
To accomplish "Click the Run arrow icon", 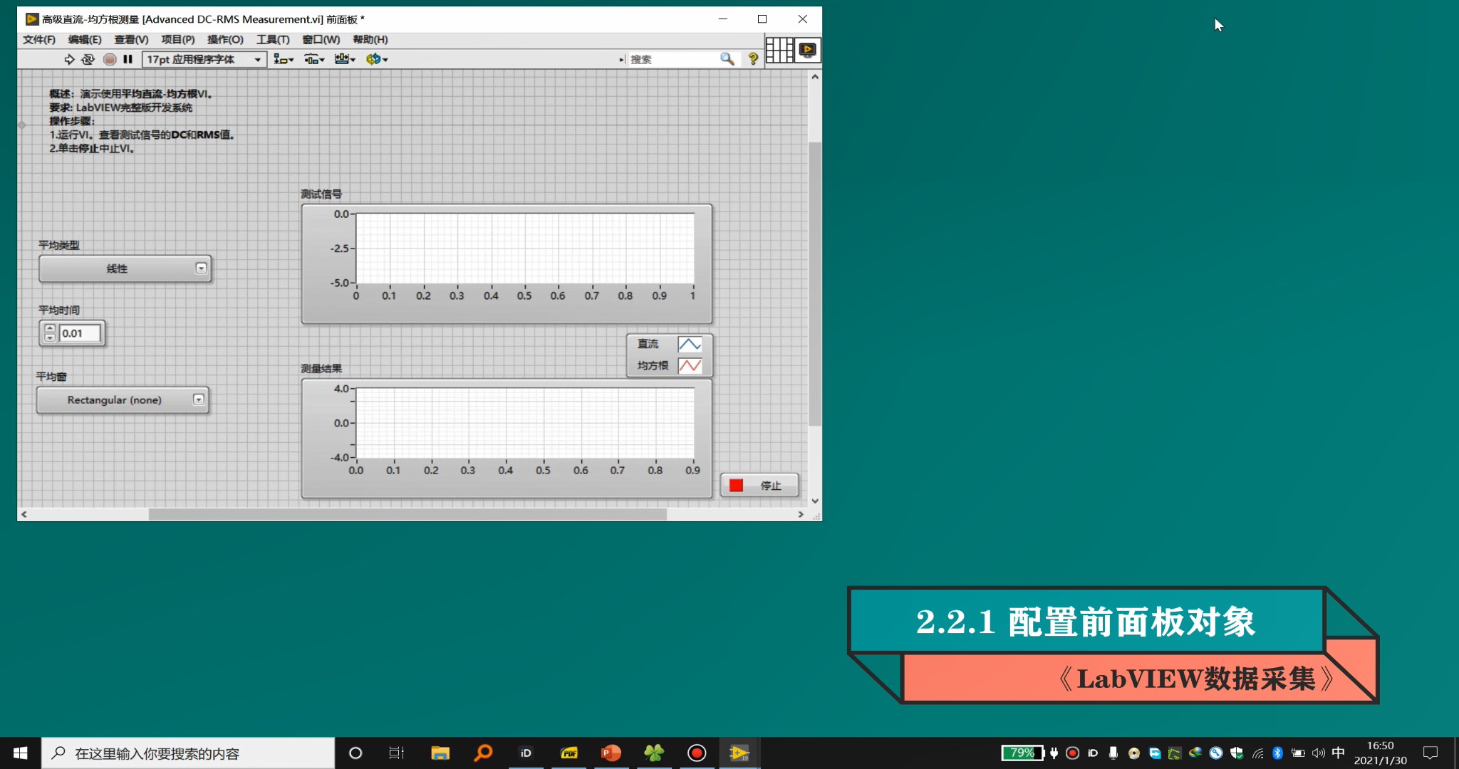I will coord(69,59).
